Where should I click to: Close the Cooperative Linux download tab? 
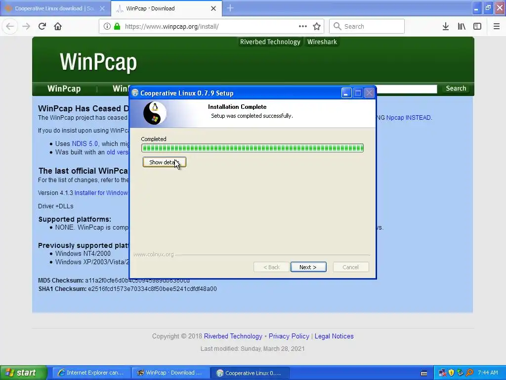102,8
